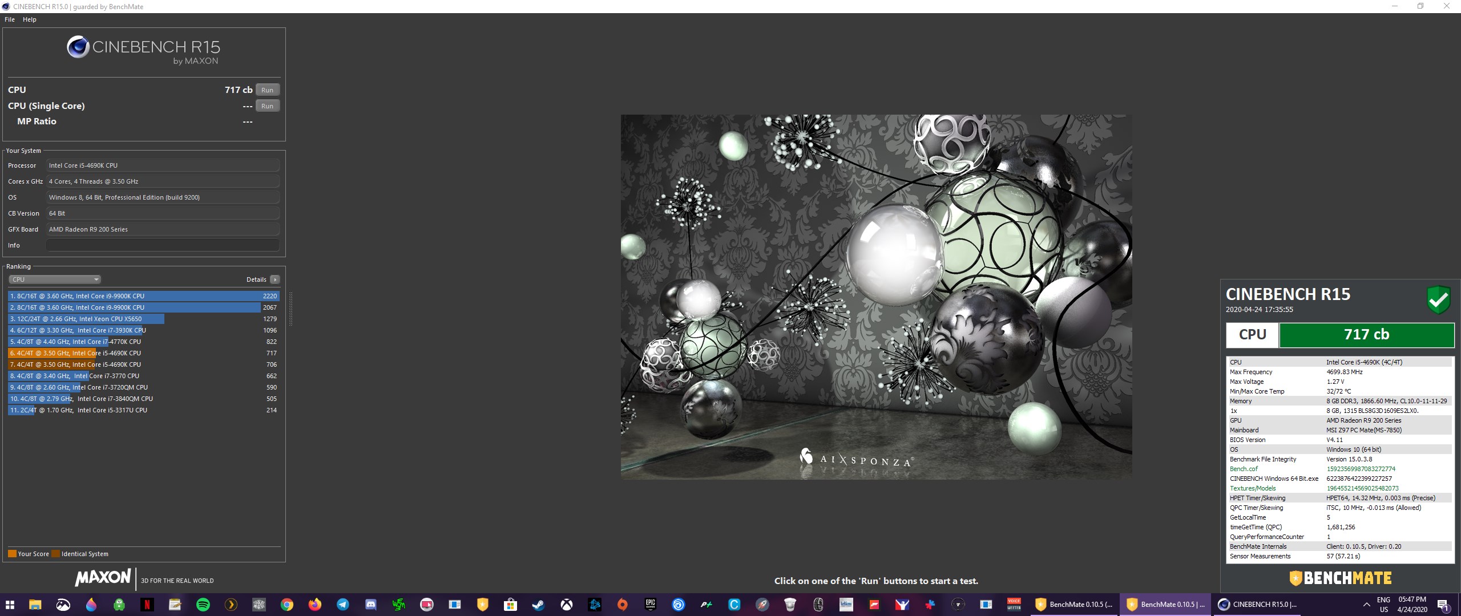
Task: Click the GFX Board field
Action: (163, 229)
